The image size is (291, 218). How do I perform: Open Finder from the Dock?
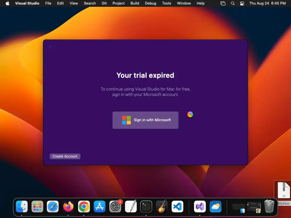(x=22, y=206)
